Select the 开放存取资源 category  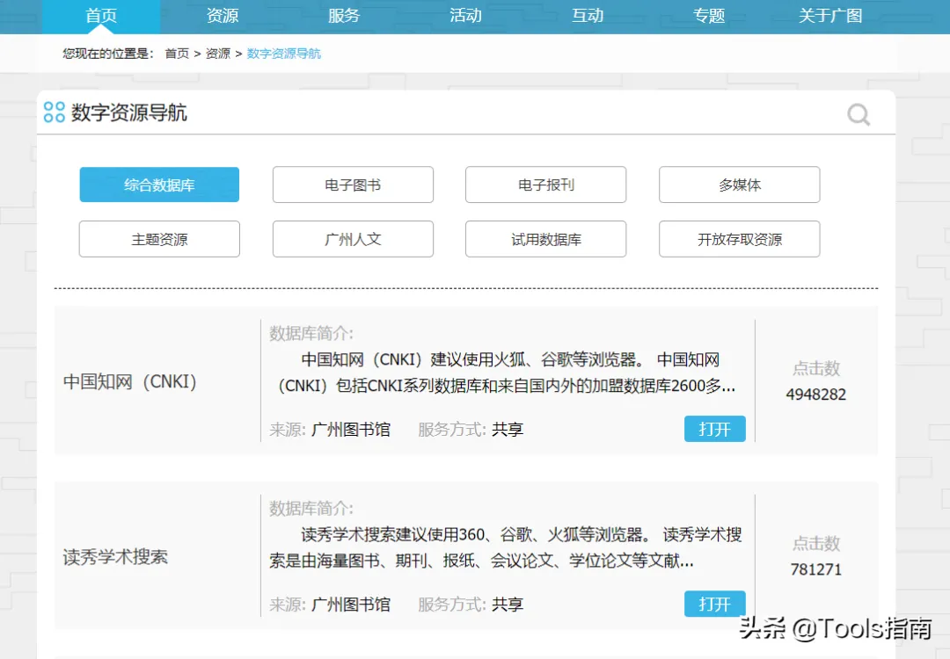pos(739,239)
